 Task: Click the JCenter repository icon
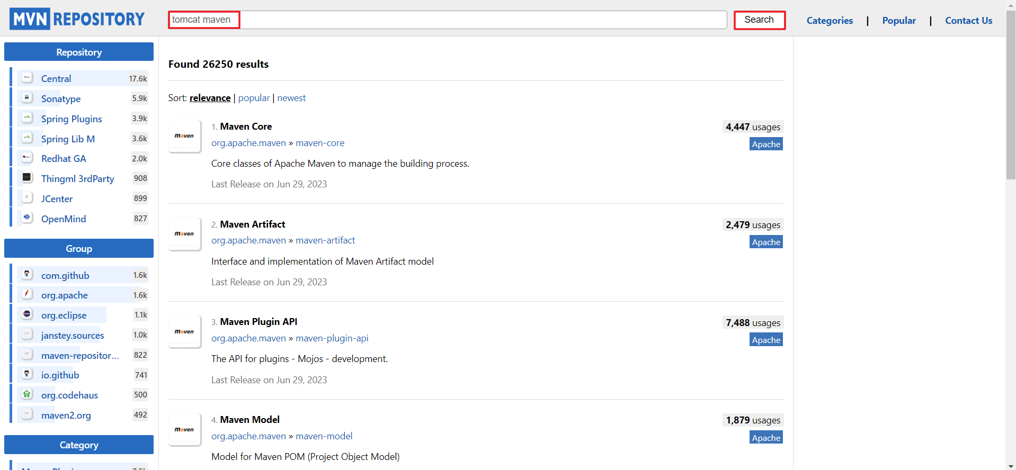[x=27, y=198]
